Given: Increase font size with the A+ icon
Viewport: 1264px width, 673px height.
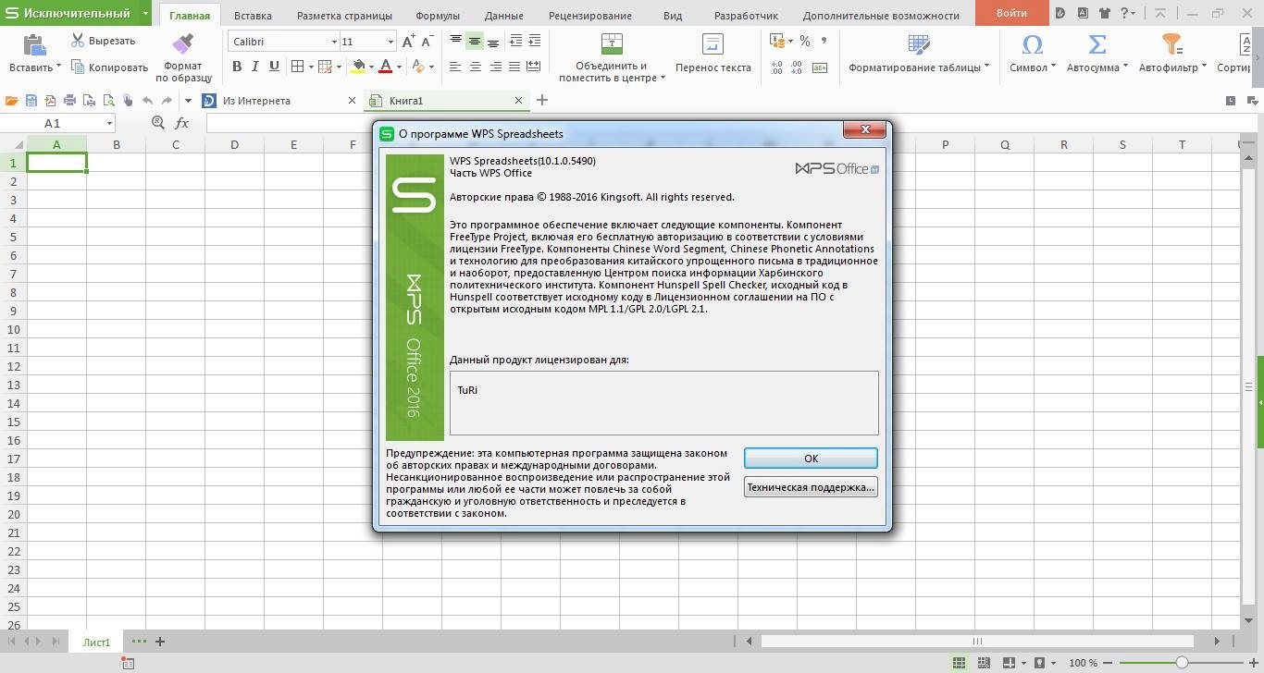Looking at the screenshot, I should pos(408,42).
